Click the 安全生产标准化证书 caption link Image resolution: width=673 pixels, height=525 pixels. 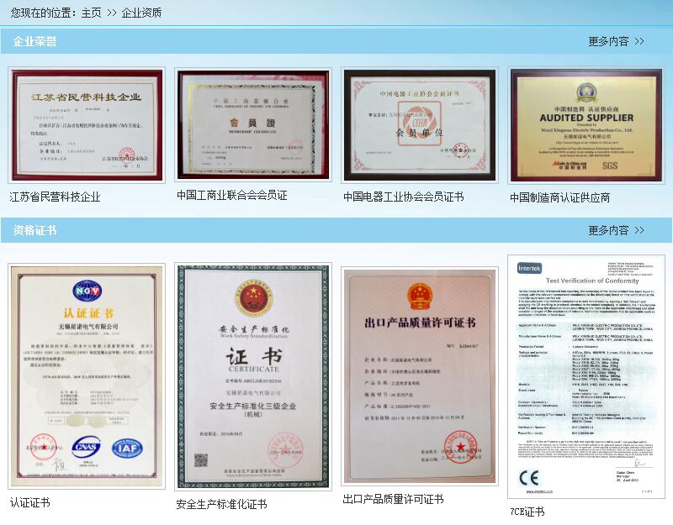point(221,504)
